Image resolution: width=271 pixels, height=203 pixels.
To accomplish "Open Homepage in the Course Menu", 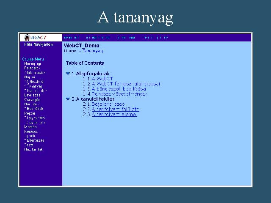I will click(x=33, y=63).
